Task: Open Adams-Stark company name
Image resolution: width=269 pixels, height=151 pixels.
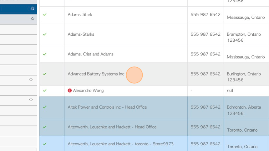Action: (80, 15)
